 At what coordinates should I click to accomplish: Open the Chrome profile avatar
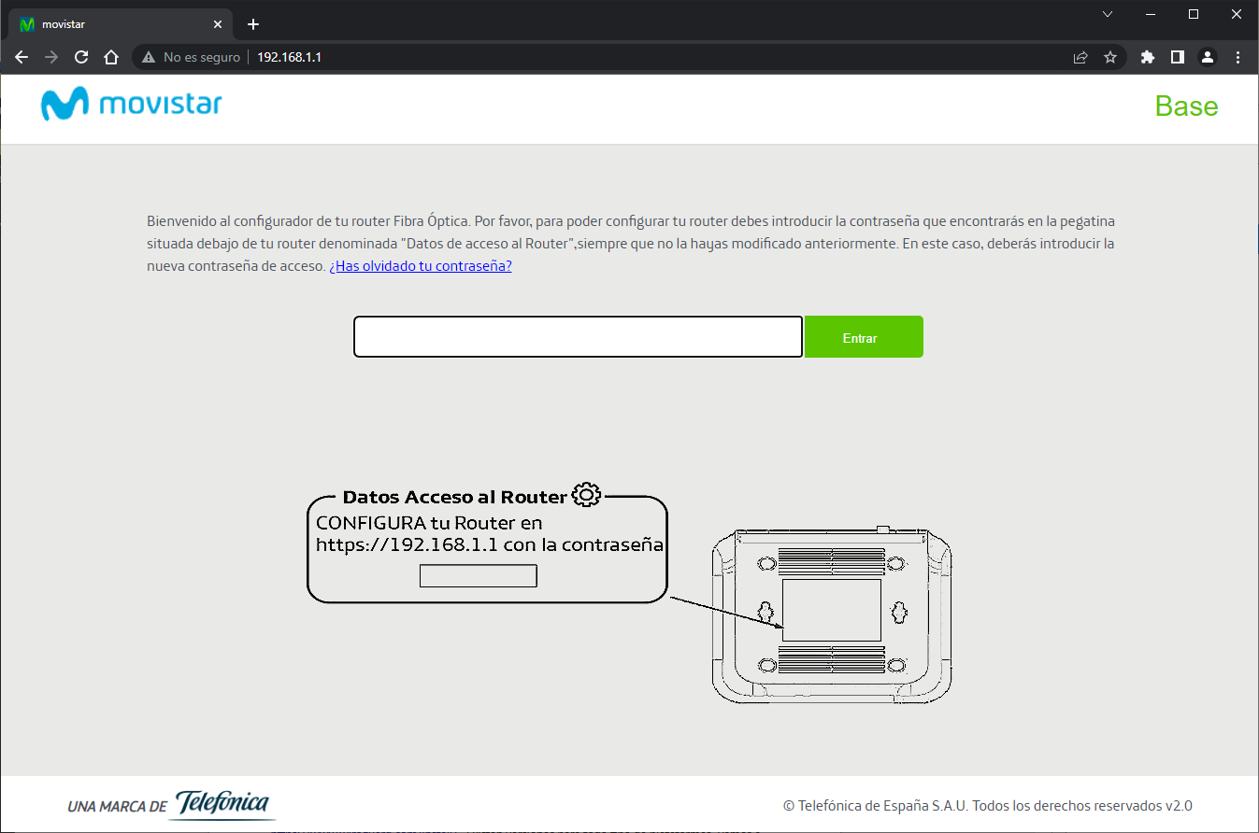point(1208,57)
